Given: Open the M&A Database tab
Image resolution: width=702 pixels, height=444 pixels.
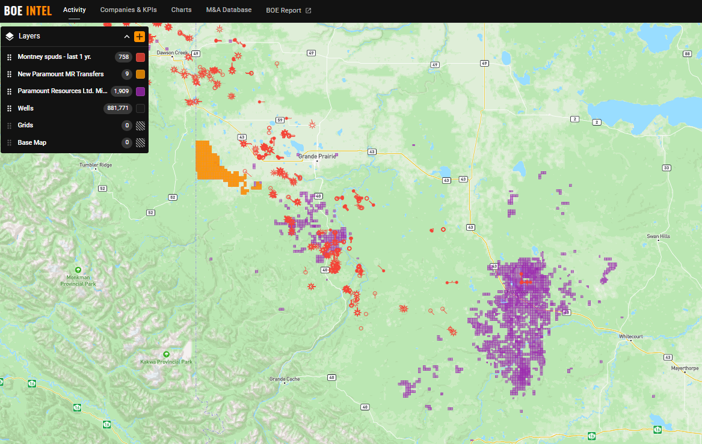Looking at the screenshot, I should click(x=229, y=10).
